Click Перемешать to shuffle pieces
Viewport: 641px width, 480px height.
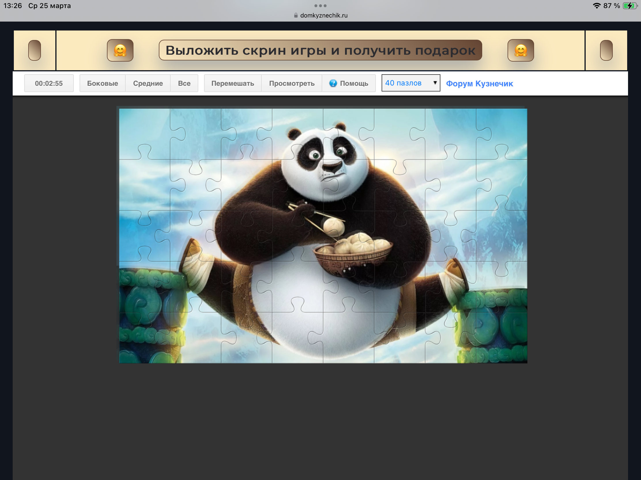coord(232,83)
